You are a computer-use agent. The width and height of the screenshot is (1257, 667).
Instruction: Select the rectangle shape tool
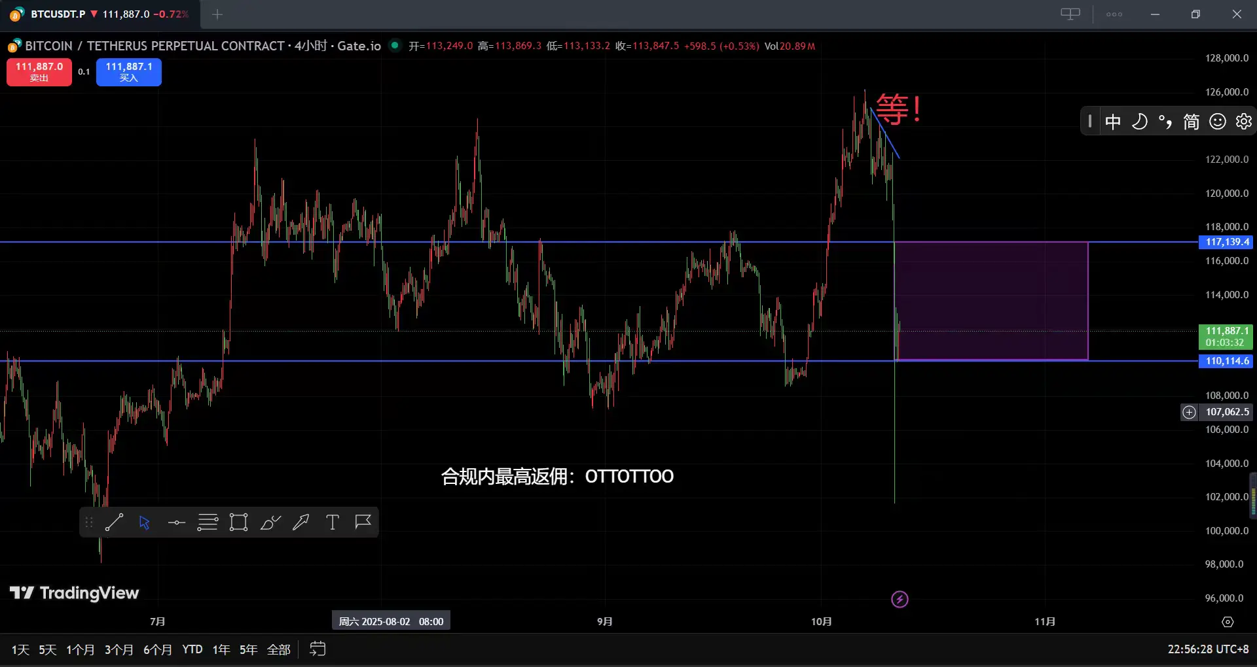pyautogui.click(x=238, y=522)
